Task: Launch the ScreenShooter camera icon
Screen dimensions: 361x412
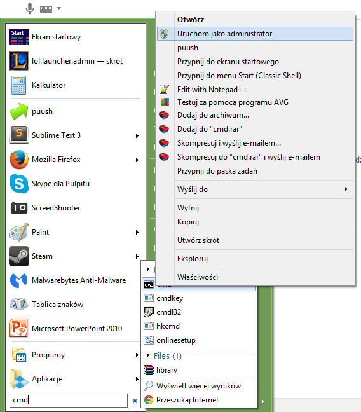Action: point(19,208)
